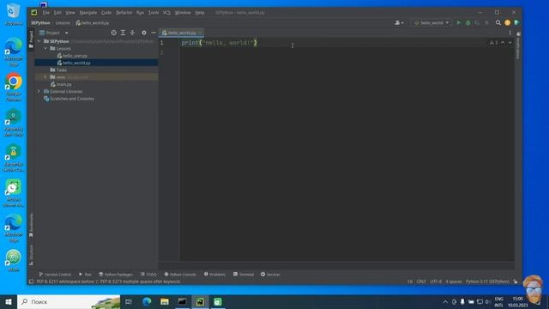The height and width of the screenshot is (309, 549).
Task: Open the Edit menu
Action: [57, 12]
